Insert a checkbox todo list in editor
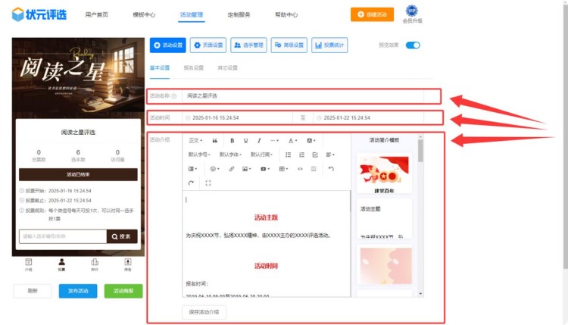 pyautogui.click(x=314, y=155)
